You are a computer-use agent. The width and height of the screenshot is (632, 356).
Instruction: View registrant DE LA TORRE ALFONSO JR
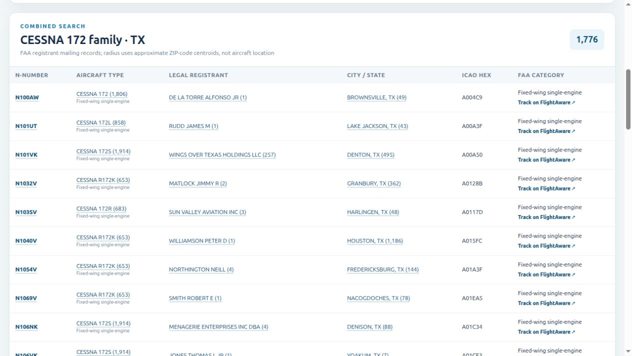click(208, 97)
